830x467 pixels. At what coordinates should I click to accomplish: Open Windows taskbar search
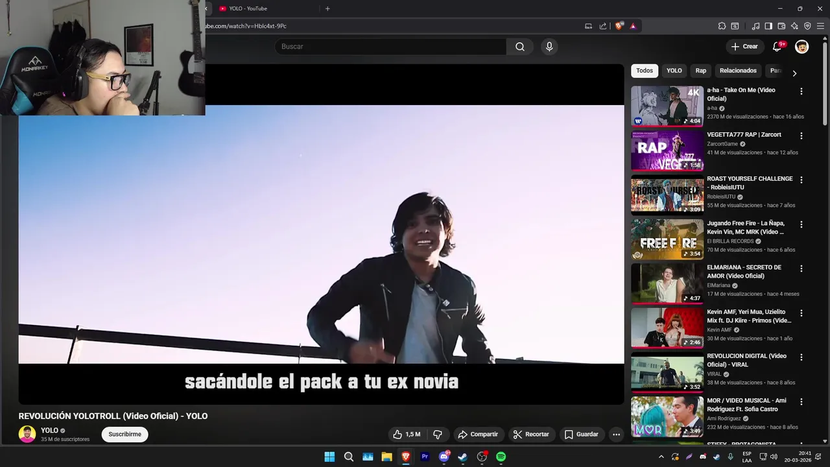point(348,457)
